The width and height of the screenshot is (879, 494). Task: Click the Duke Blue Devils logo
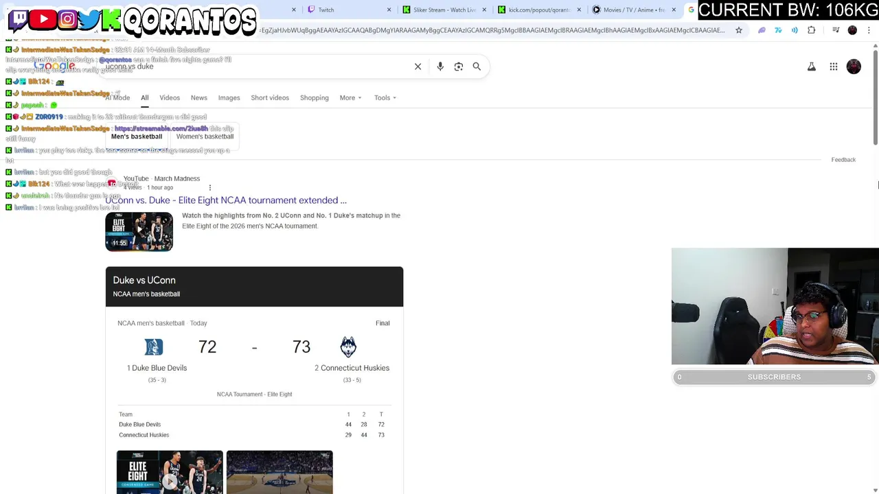pos(154,347)
